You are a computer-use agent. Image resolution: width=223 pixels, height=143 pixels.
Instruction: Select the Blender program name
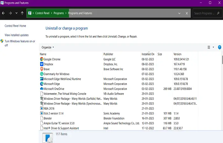tap(48, 118)
